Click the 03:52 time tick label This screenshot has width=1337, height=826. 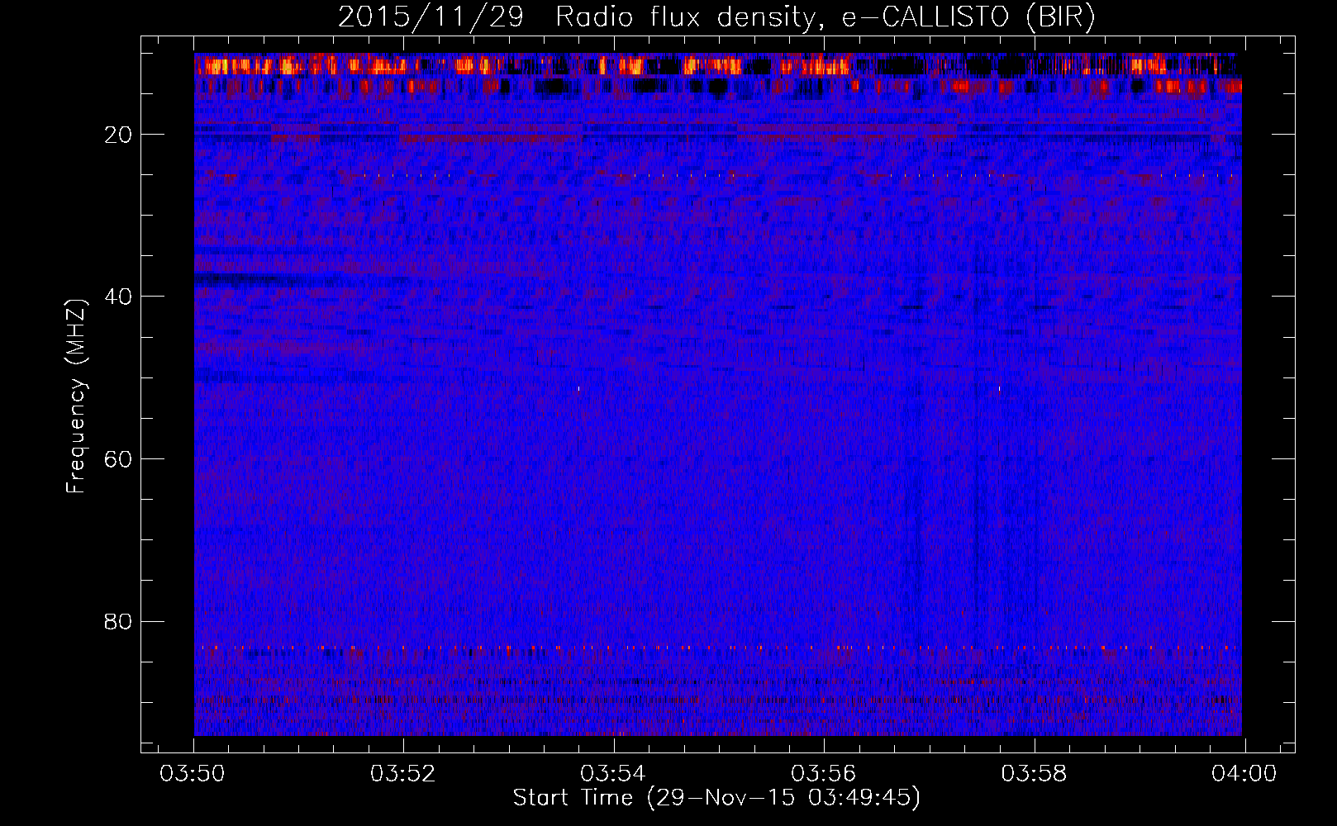tap(403, 774)
